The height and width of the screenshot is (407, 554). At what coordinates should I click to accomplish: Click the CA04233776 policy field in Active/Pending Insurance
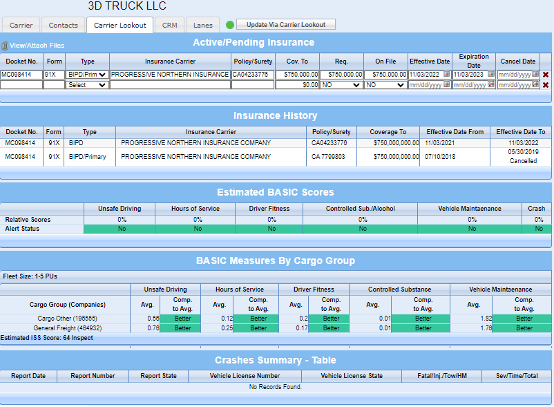coord(253,75)
